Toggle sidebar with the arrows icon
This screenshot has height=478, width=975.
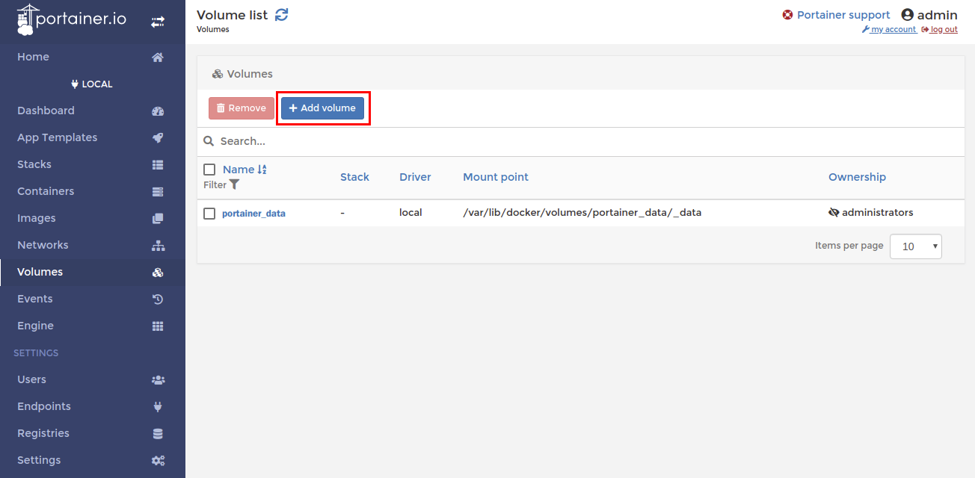tap(158, 22)
